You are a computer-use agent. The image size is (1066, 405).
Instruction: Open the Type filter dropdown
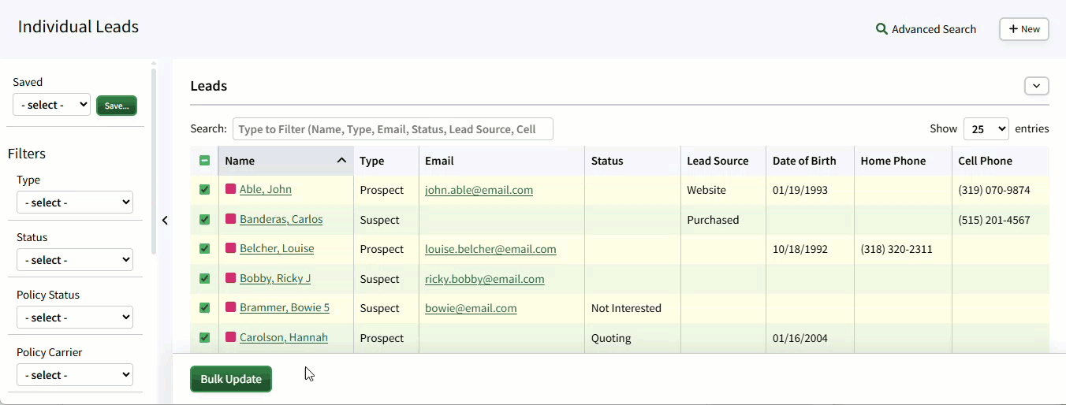click(75, 202)
